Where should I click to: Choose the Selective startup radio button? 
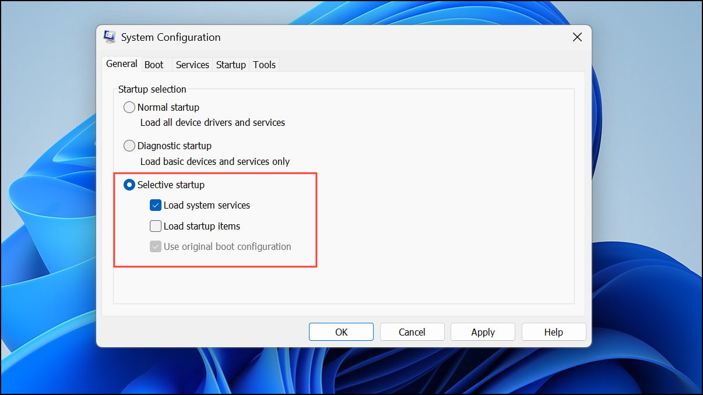point(129,185)
